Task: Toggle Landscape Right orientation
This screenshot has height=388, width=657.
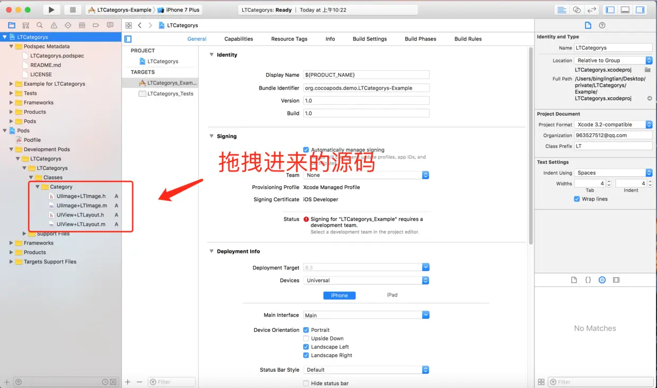Action: [306, 355]
